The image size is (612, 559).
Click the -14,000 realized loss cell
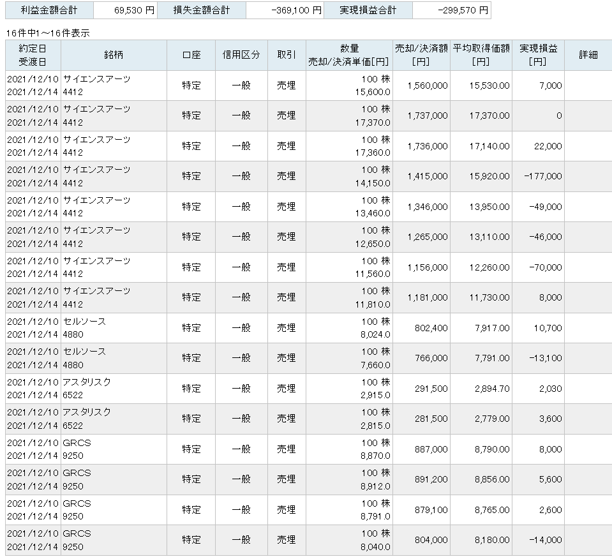538,540
